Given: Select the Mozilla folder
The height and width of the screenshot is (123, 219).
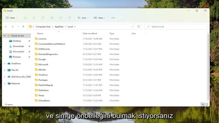Looking at the screenshot, I should click(42, 70).
